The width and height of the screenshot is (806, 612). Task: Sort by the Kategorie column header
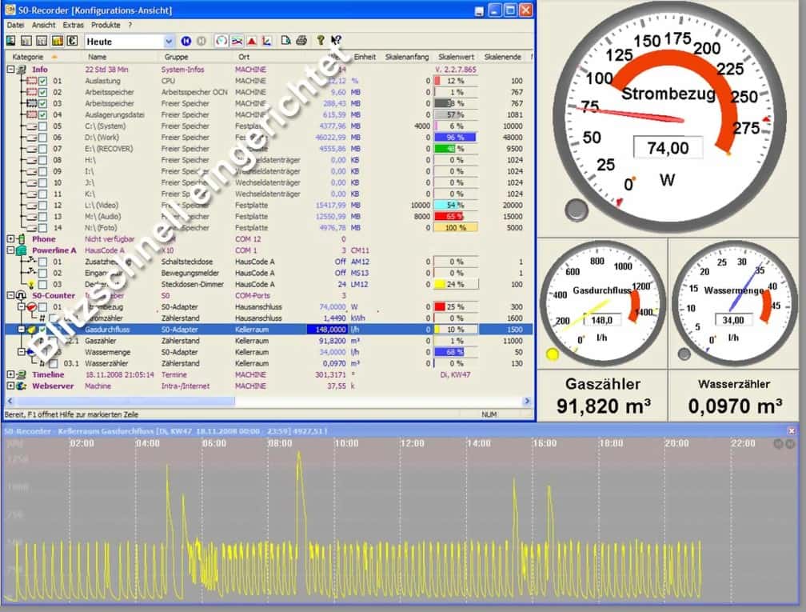(28, 57)
